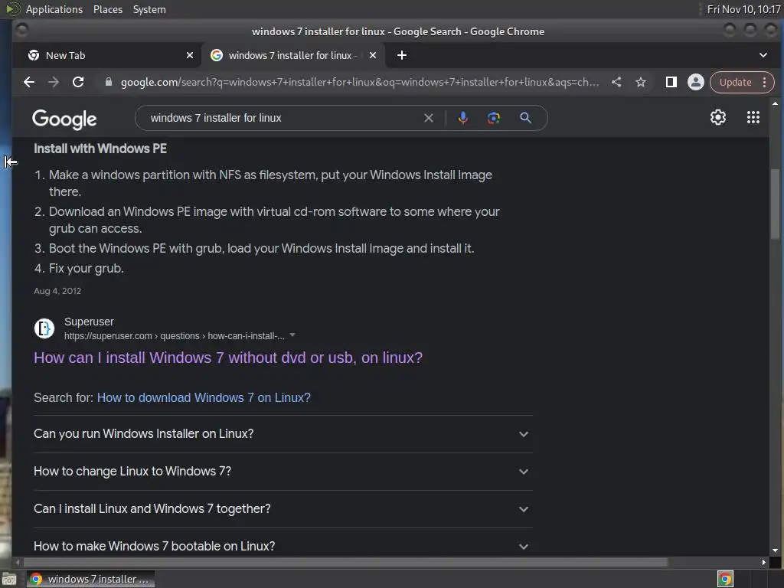784x588 pixels.
Task: Open the Places menu
Action: point(108,9)
